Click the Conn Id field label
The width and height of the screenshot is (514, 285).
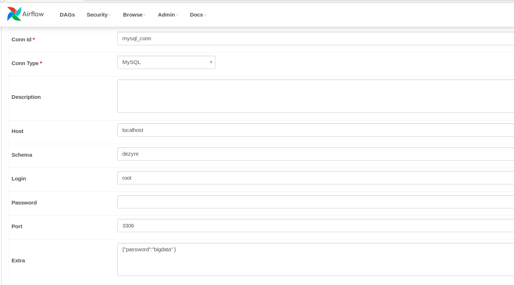point(21,40)
